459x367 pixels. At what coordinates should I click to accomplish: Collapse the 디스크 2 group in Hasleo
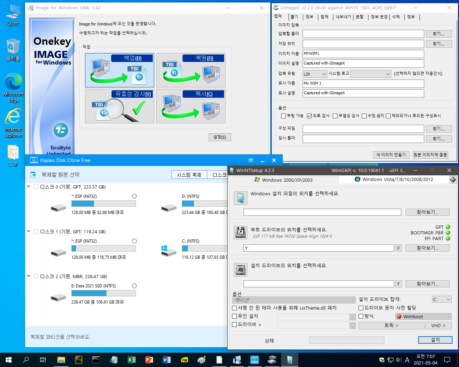pos(29,276)
